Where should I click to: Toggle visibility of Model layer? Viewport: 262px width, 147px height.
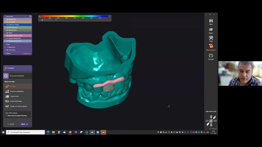[x=7, y=33]
